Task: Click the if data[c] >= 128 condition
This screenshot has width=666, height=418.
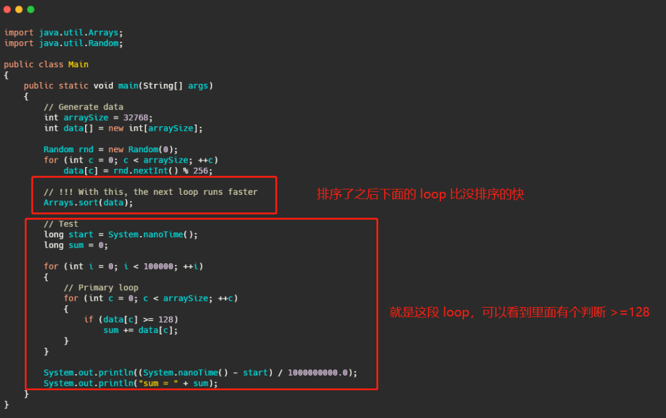Action: pyautogui.click(x=131, y=319)
